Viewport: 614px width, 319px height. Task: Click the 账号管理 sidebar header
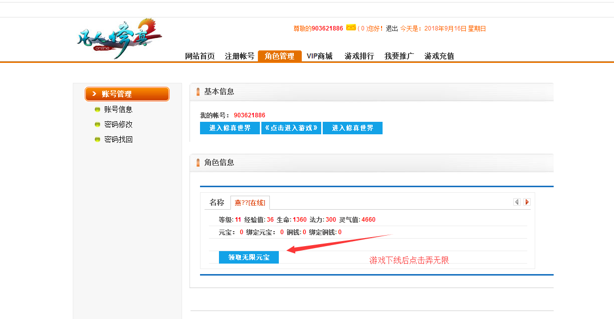tap(127, 94)
